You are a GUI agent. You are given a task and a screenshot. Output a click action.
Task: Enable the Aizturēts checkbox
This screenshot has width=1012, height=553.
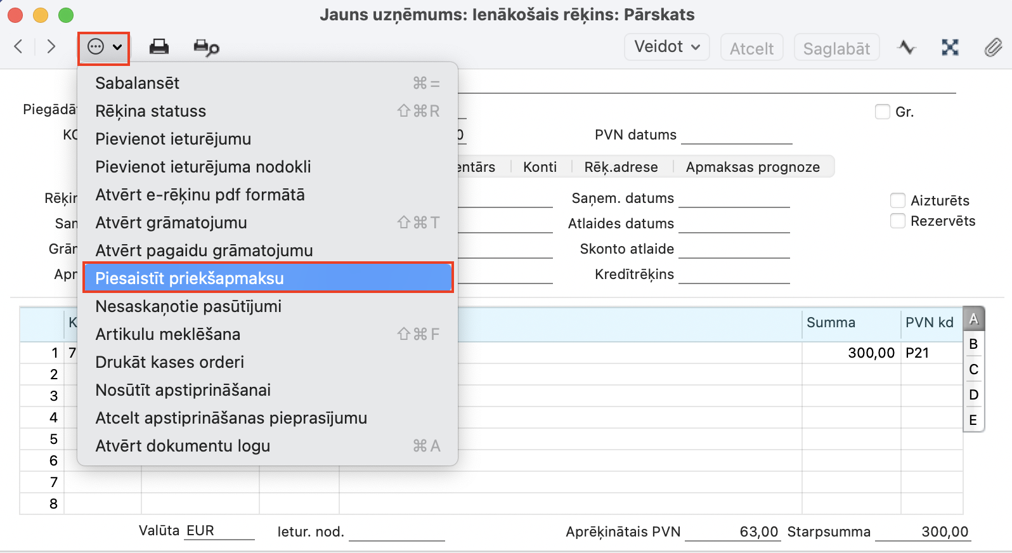pyautogui.click(x=897, y=201)
